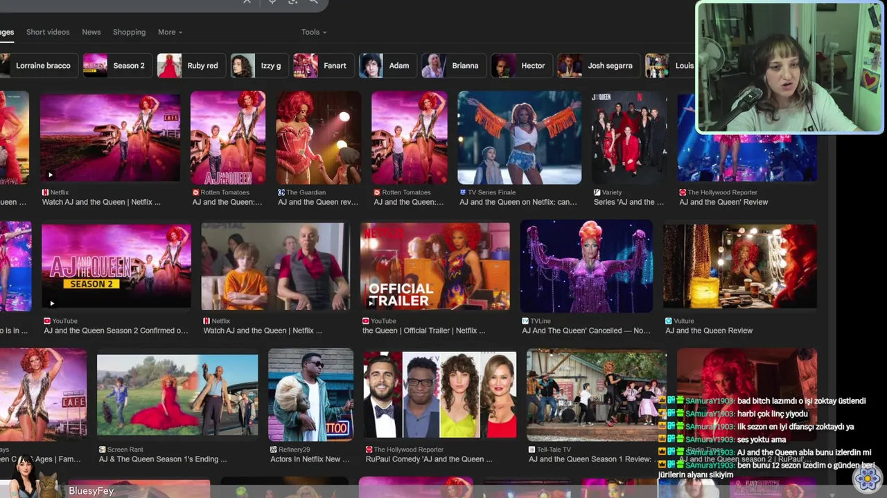Open the purple sequin gown stage thumbnail
887x498 pixels.
pyautogui.click(x=586, y=266)
